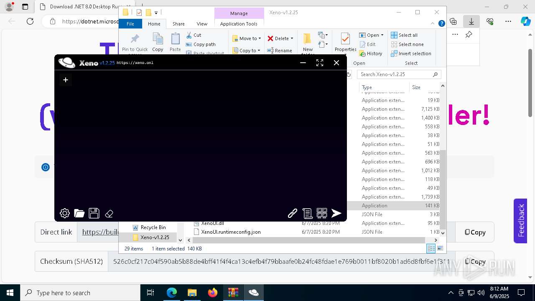Open Feedback button on webpage
Viewport: 535px width, 301px height.
tap(520, 220)
